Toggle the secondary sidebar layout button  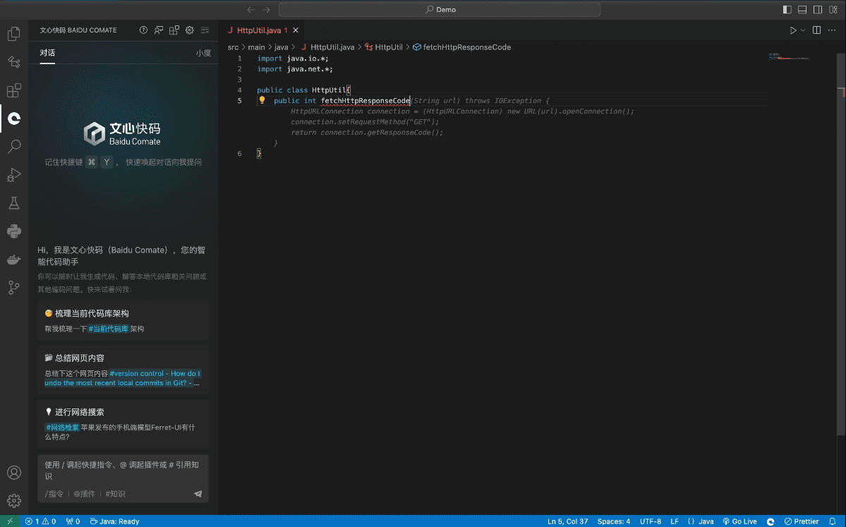(x=818, y=10)
